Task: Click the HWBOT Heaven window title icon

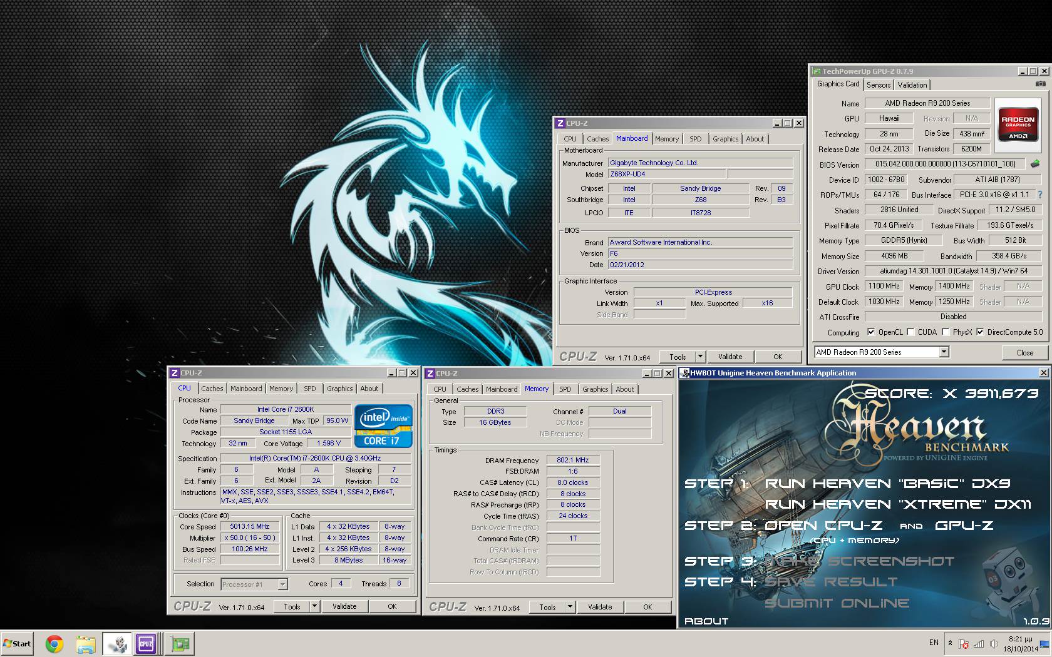Action: coord(684,373)
